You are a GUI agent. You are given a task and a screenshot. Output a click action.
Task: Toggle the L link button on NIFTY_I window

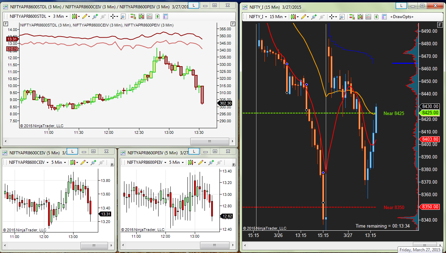coord(401,6)
